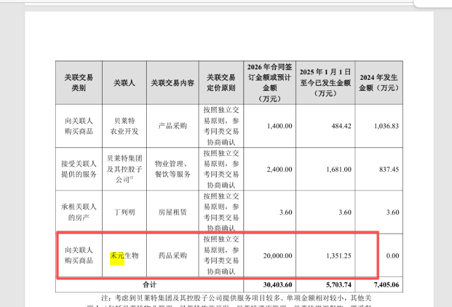Click the 药品采购 cell
The width and height of the screenshot is (452, 307).
(x=173, y=255)
